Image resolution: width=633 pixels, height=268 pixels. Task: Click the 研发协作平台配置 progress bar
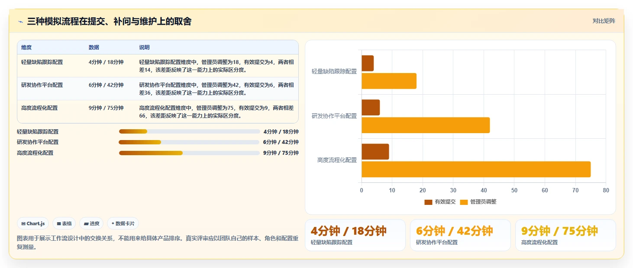pyautogui.click(x=189, y=142)
